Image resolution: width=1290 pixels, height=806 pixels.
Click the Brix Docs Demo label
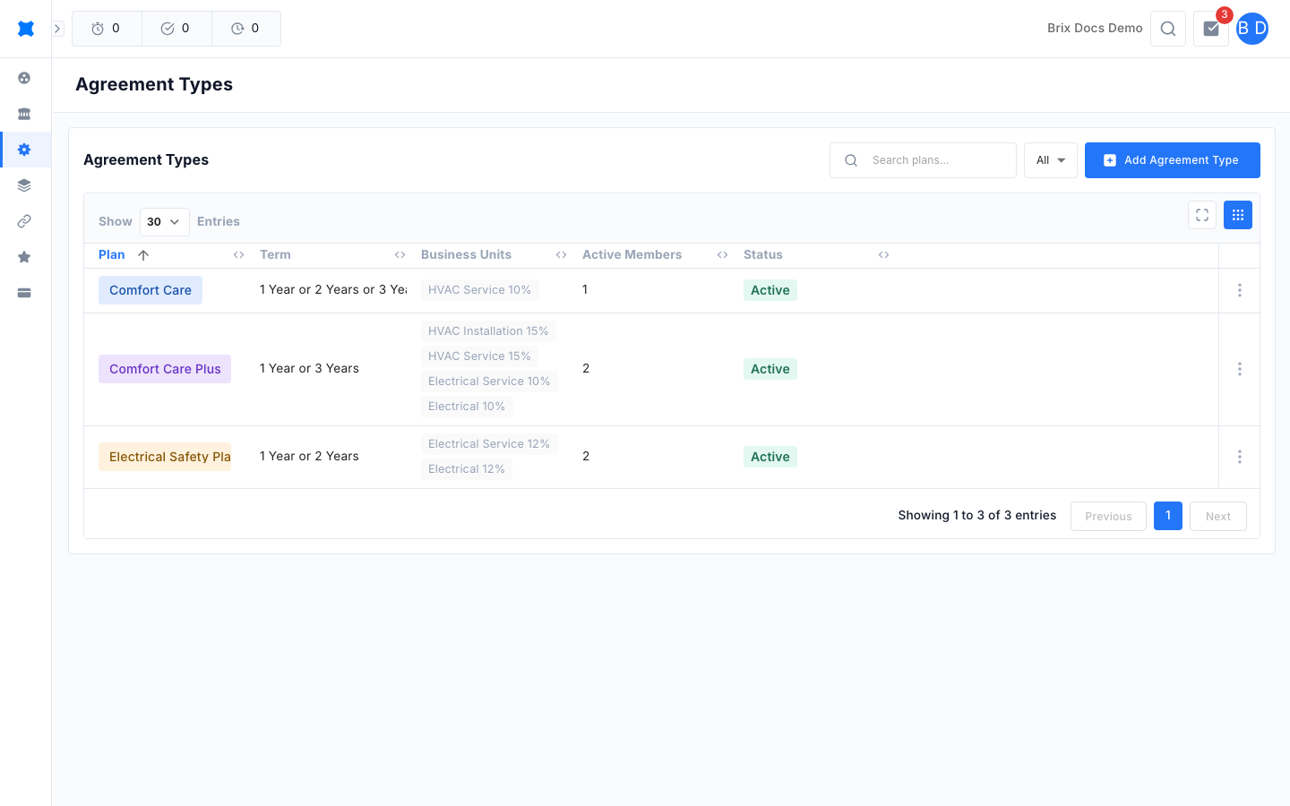[x=1095, y=29]
